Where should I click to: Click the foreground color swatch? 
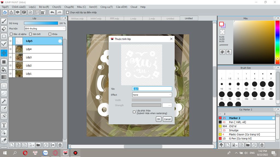pyautogui.click(x=221, y=24)
